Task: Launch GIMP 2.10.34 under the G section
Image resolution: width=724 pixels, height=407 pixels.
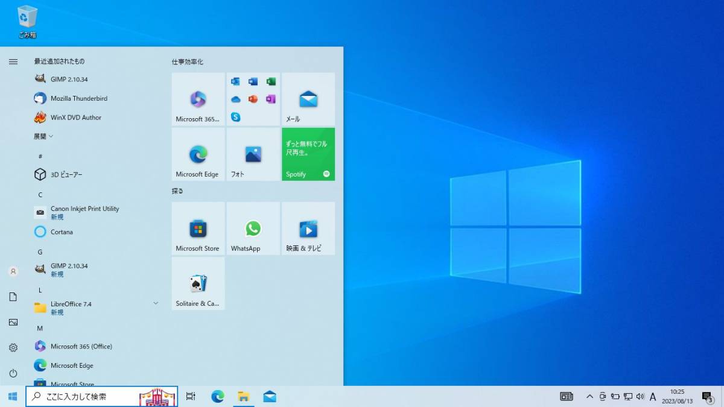Action: (97, 270)
